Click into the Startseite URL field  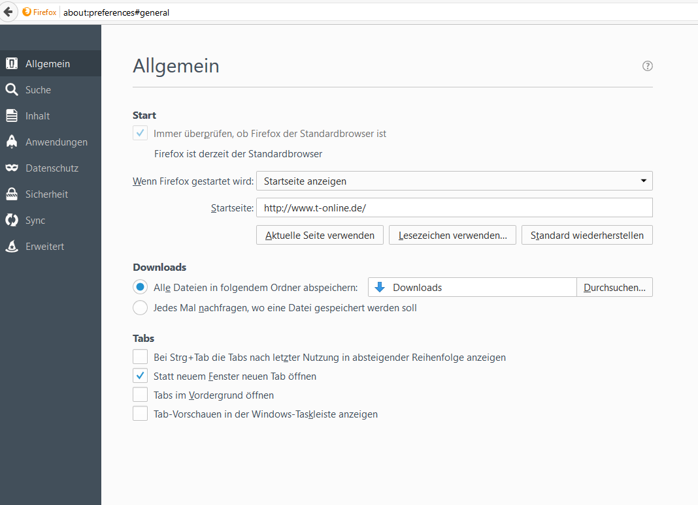(x=454, y=208)
